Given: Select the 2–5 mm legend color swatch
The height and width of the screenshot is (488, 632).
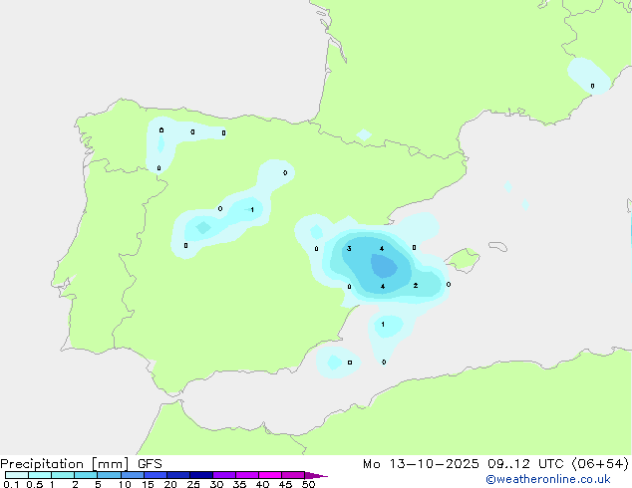Looking at the screenshot, I should pyautogui.click(x=86, y=475).
